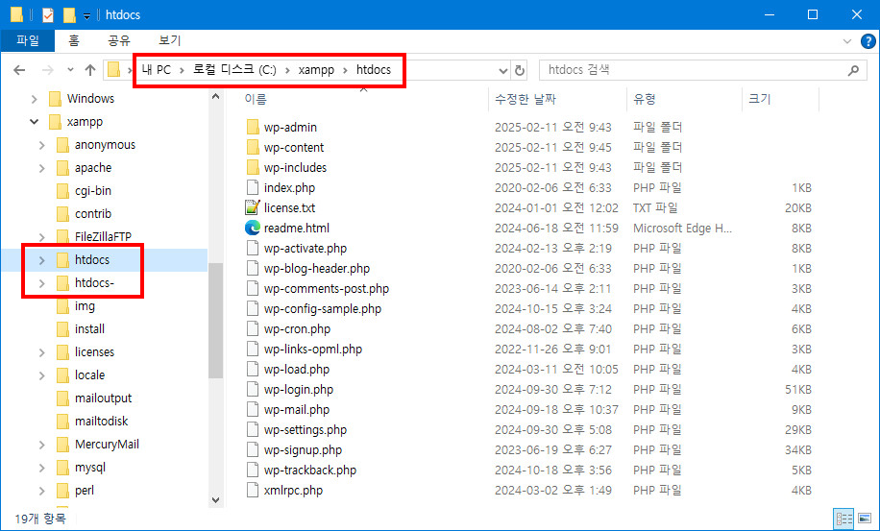
Task: Select mailoutput folder in the tree
Action: [103, 398]
